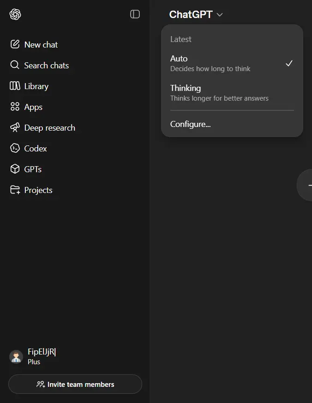The width and height of the screenshot is (312, 403).
Task: Collapse the ChatGPT model dropdown chevron
Action: pos(220,15)
